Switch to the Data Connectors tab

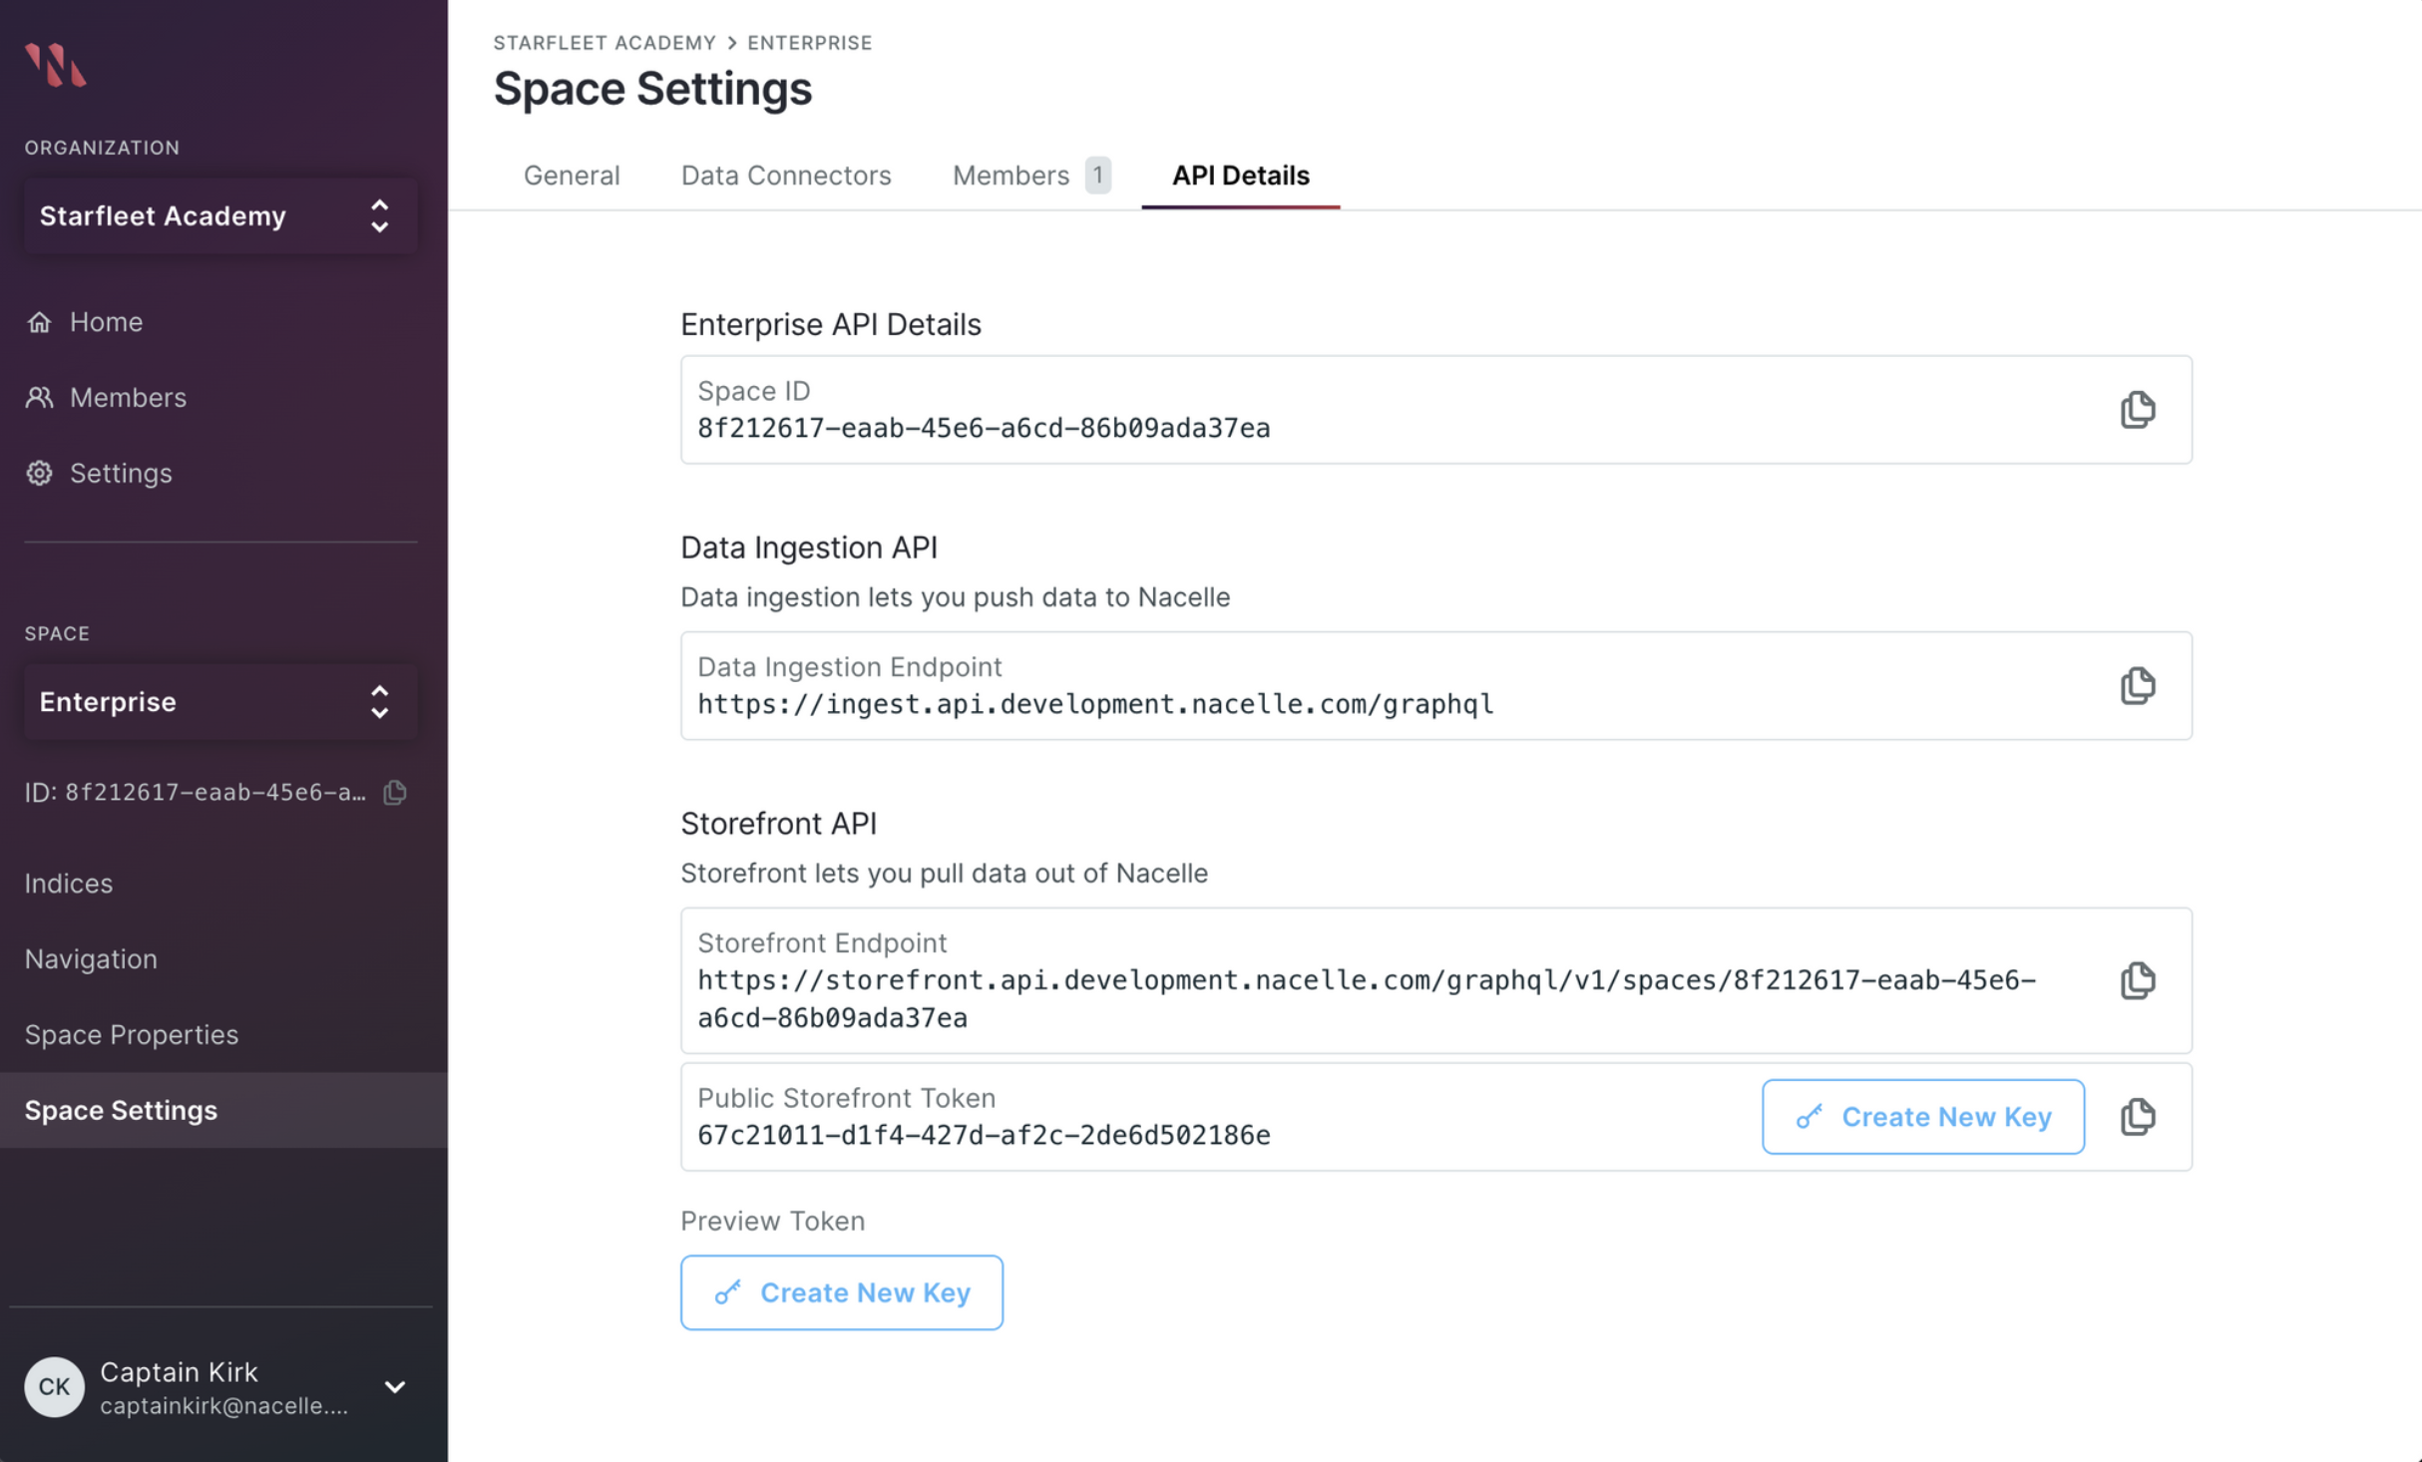click(x=786, y=176)
